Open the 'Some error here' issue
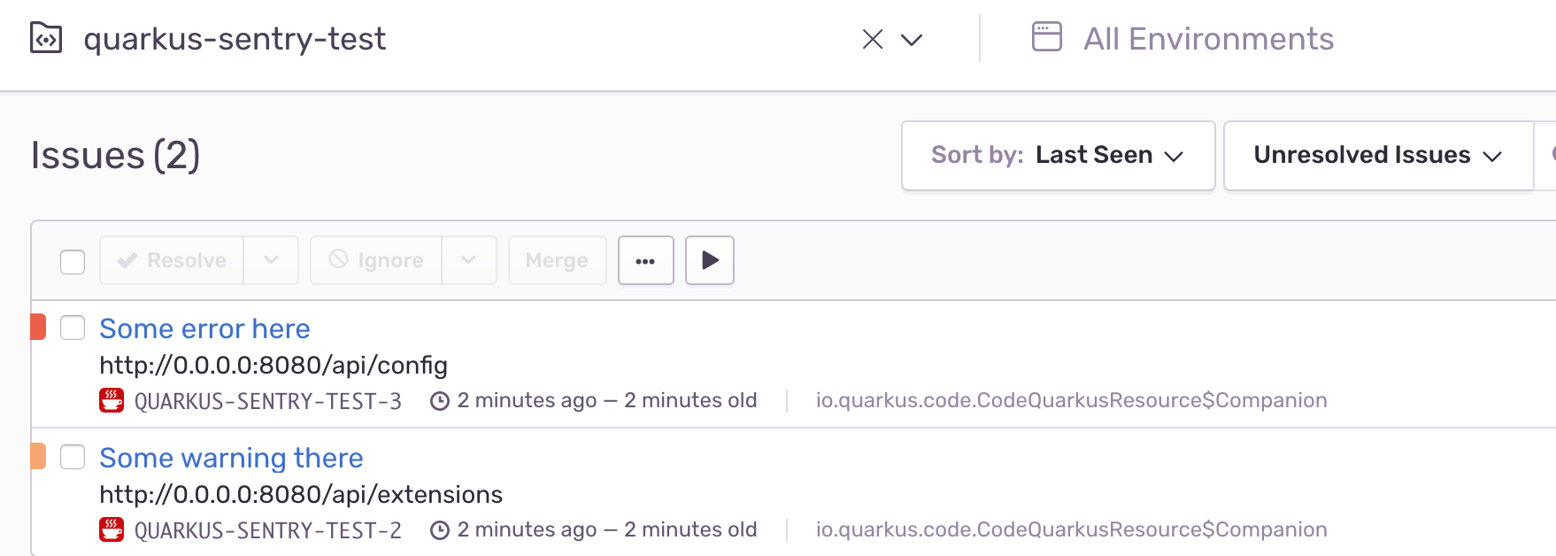 pos(204,328)
